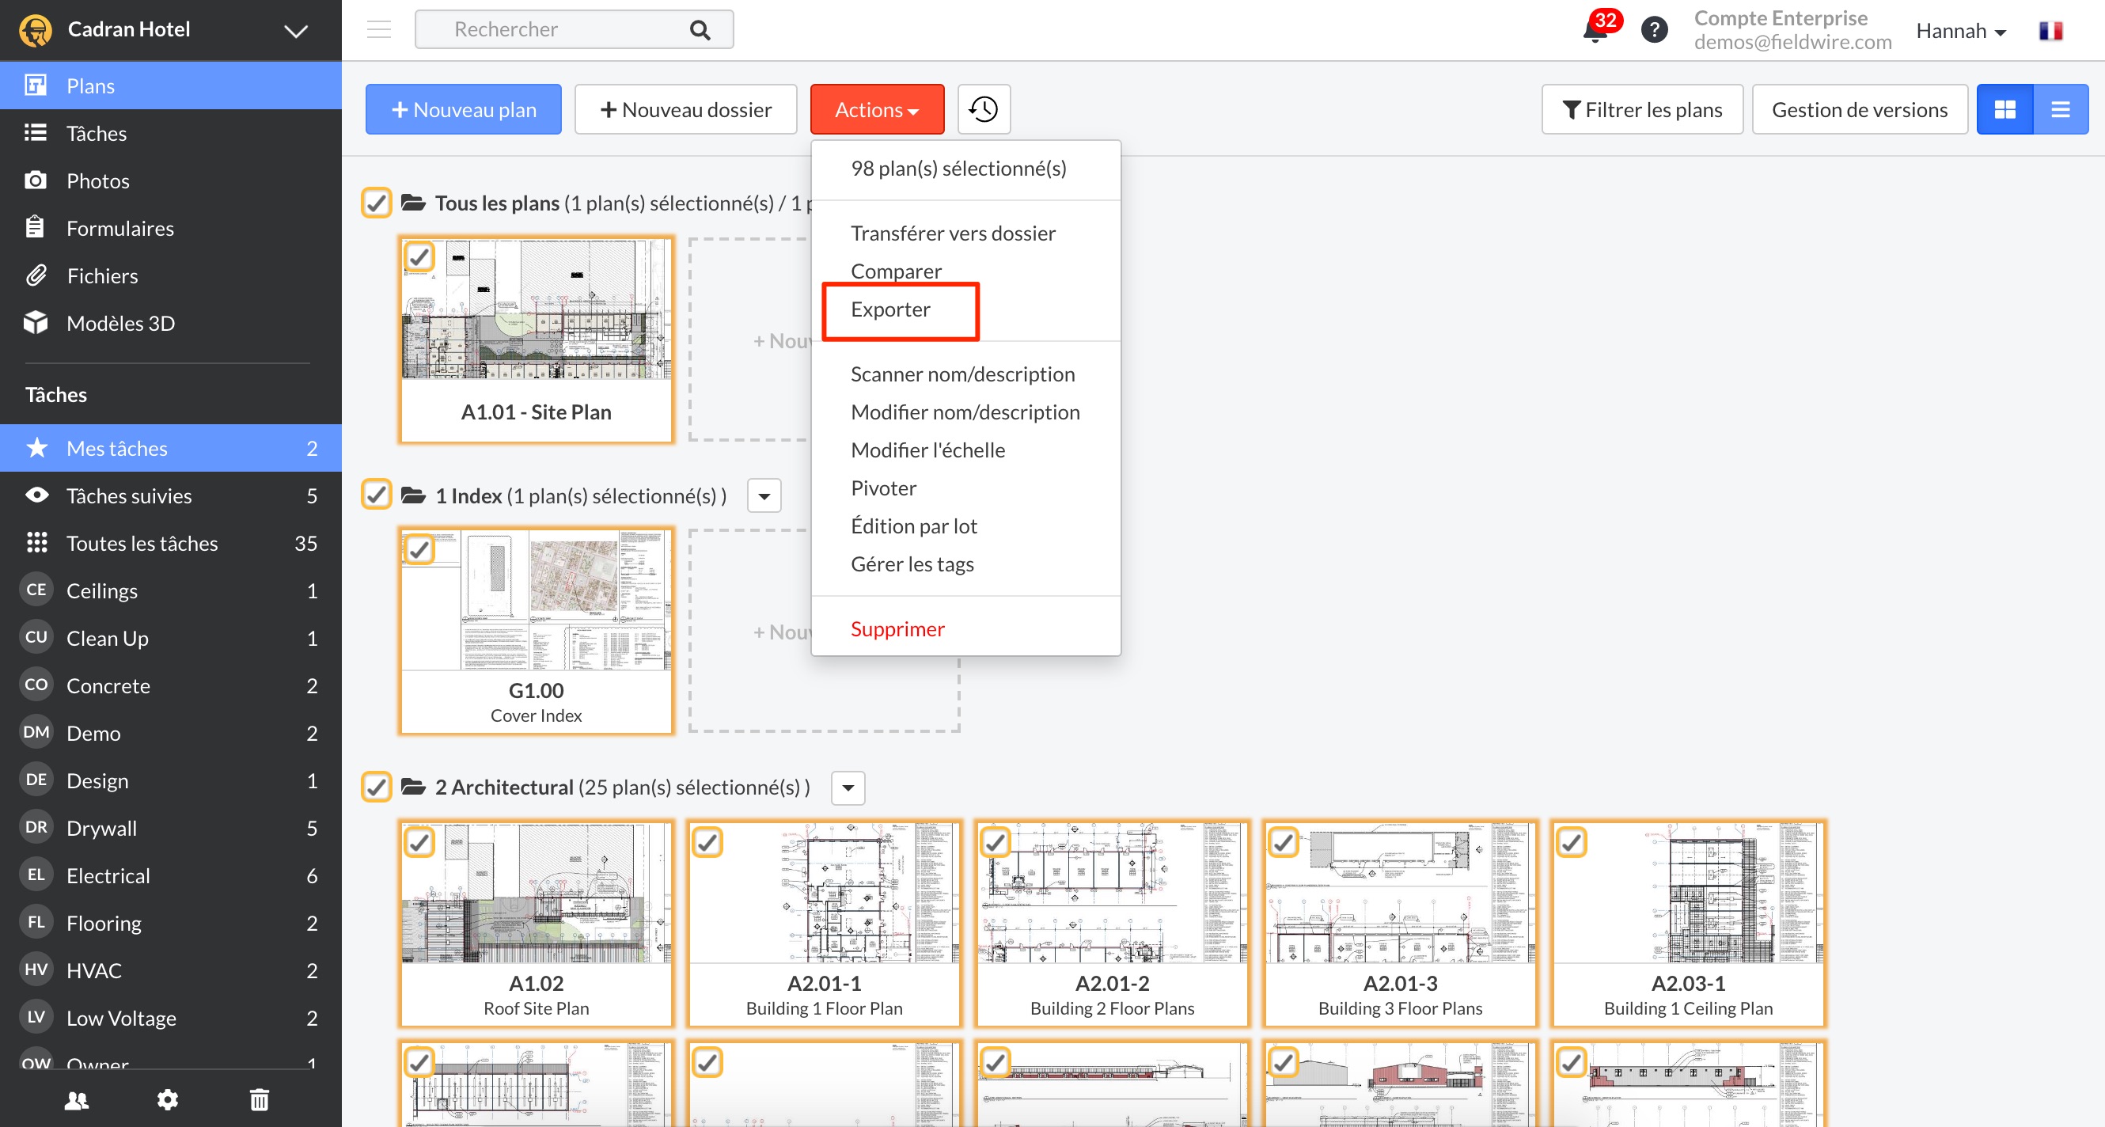The height and width of the screenshot is (1127, 2105).
Task: Open project settings gear icon
Action: [x=168, y=1100]
